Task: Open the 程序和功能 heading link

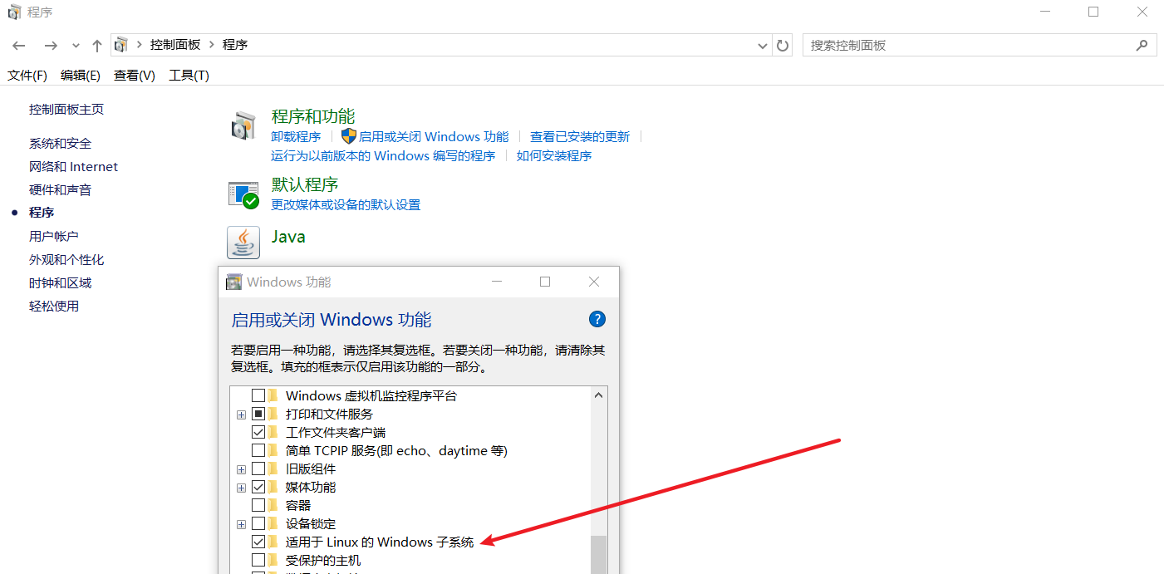Action: pyautogui.click(x=313, y=116)
